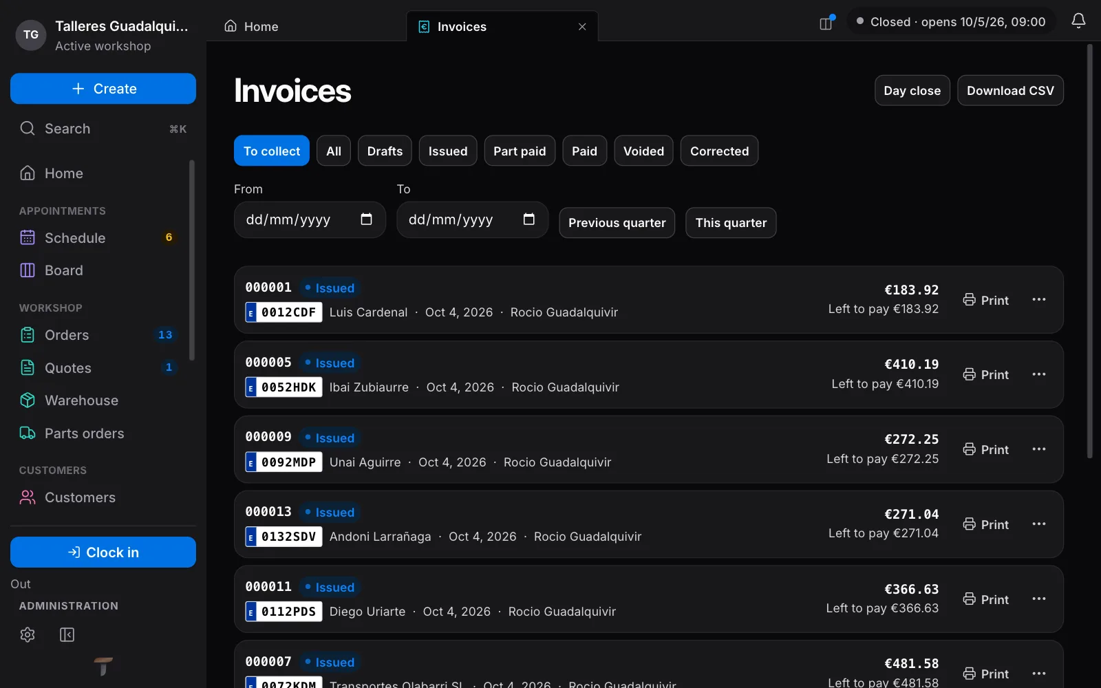This screenshot has height=688, width=1101.
Task: Download invoices as CSV
Action: [1010, 91]
